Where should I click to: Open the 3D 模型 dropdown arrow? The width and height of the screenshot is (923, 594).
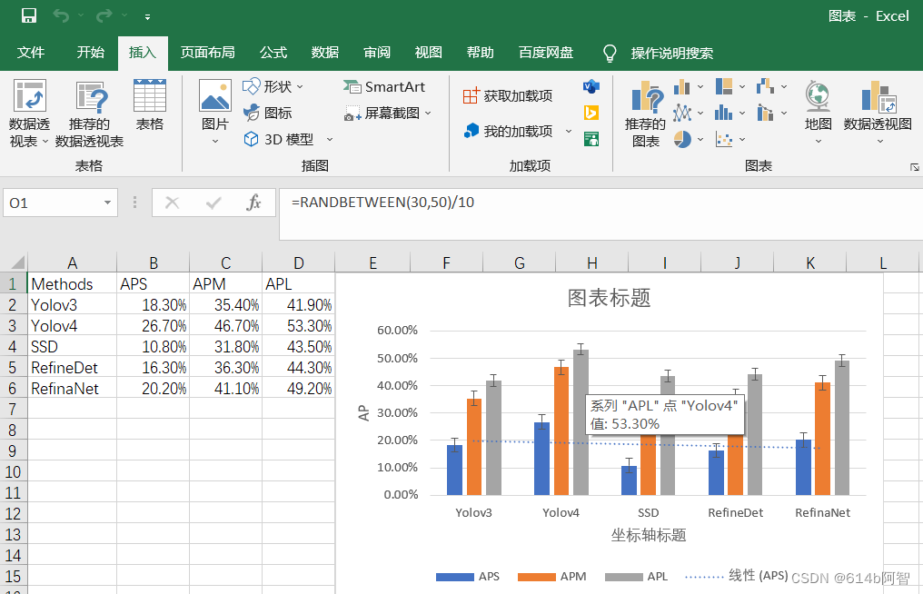pyautogui.click(x=330, y=140)
